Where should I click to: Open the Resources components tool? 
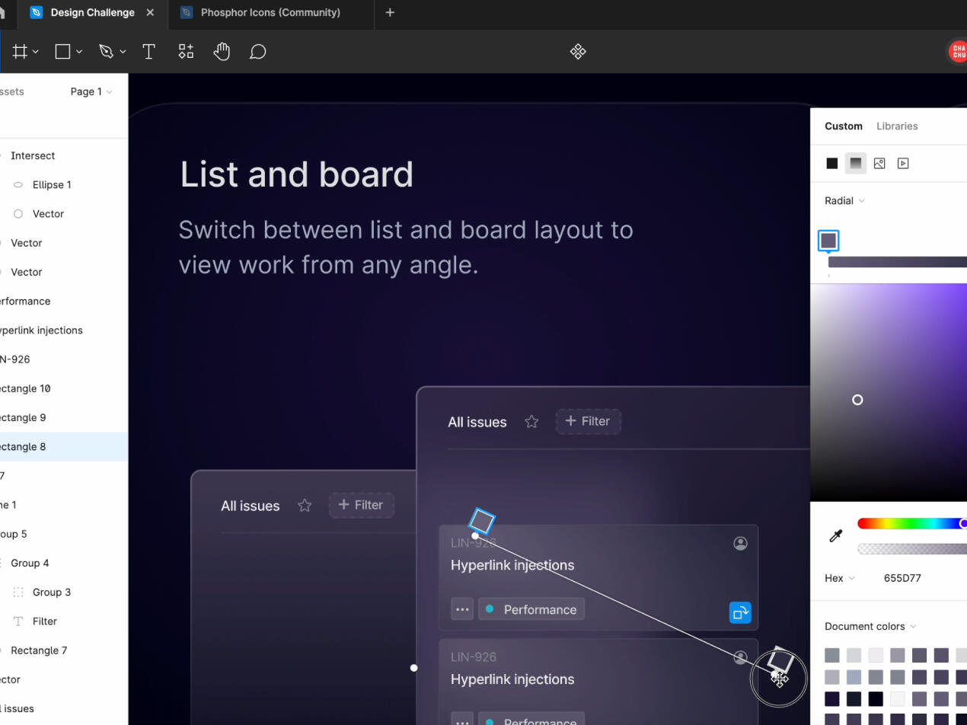(x=186, y=52)
